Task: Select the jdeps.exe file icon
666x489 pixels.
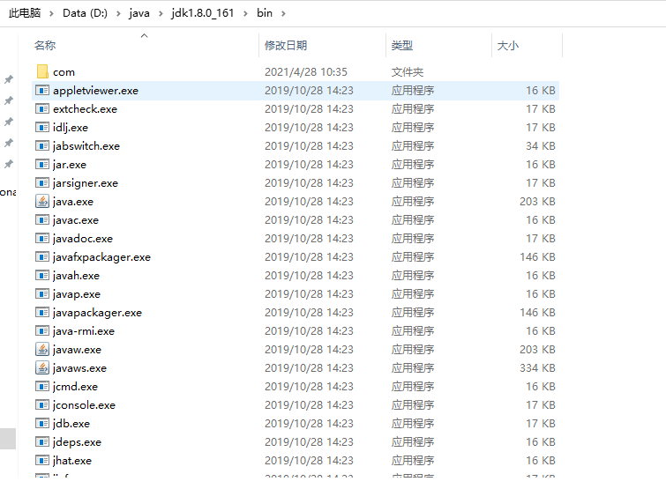Action: pyautogui.click(x=42, y=442)
